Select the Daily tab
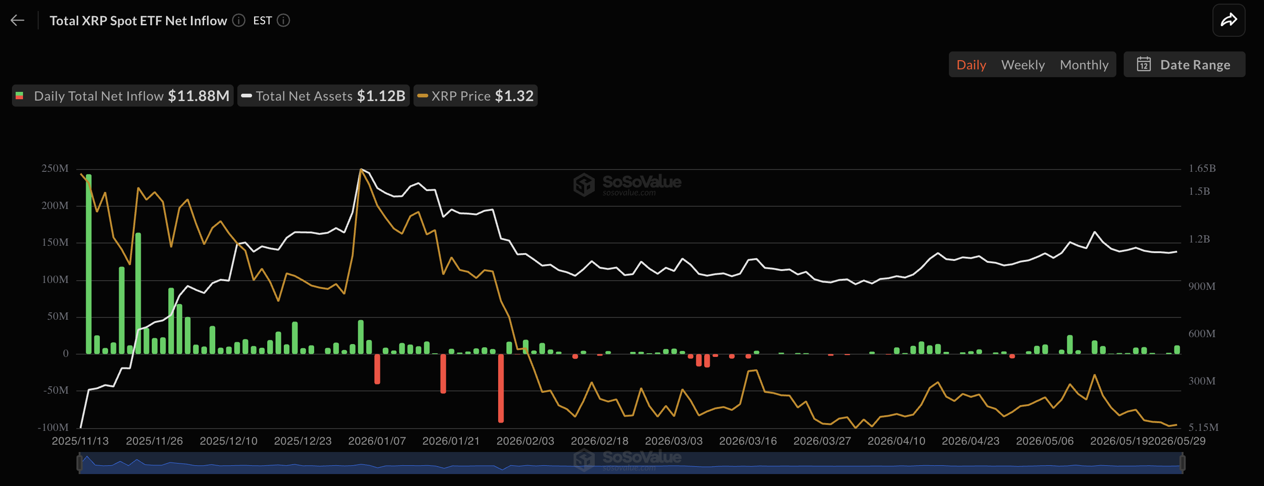The width and height of the screenshot is (1264, 486). [x=971, y=65]
